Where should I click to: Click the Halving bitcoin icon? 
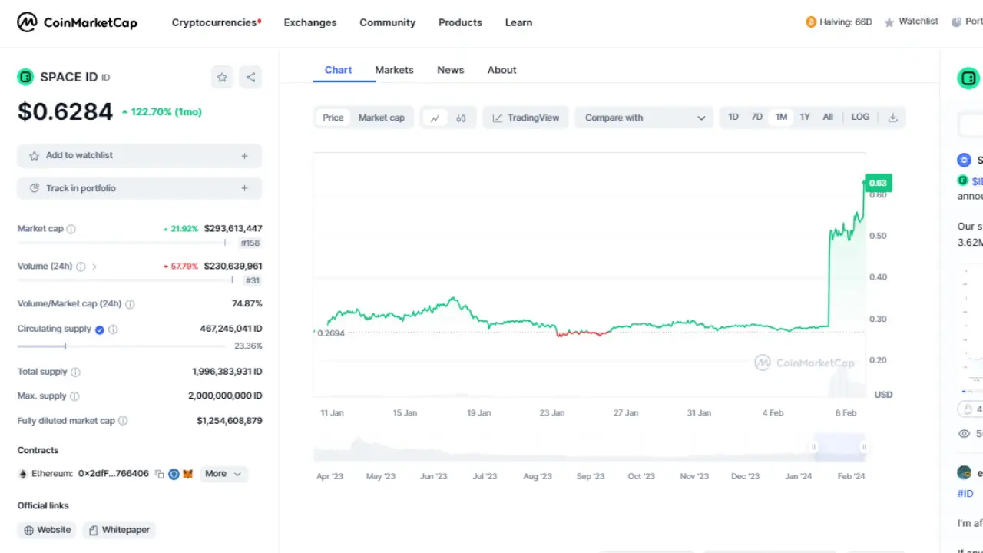(x=811, y=22)
